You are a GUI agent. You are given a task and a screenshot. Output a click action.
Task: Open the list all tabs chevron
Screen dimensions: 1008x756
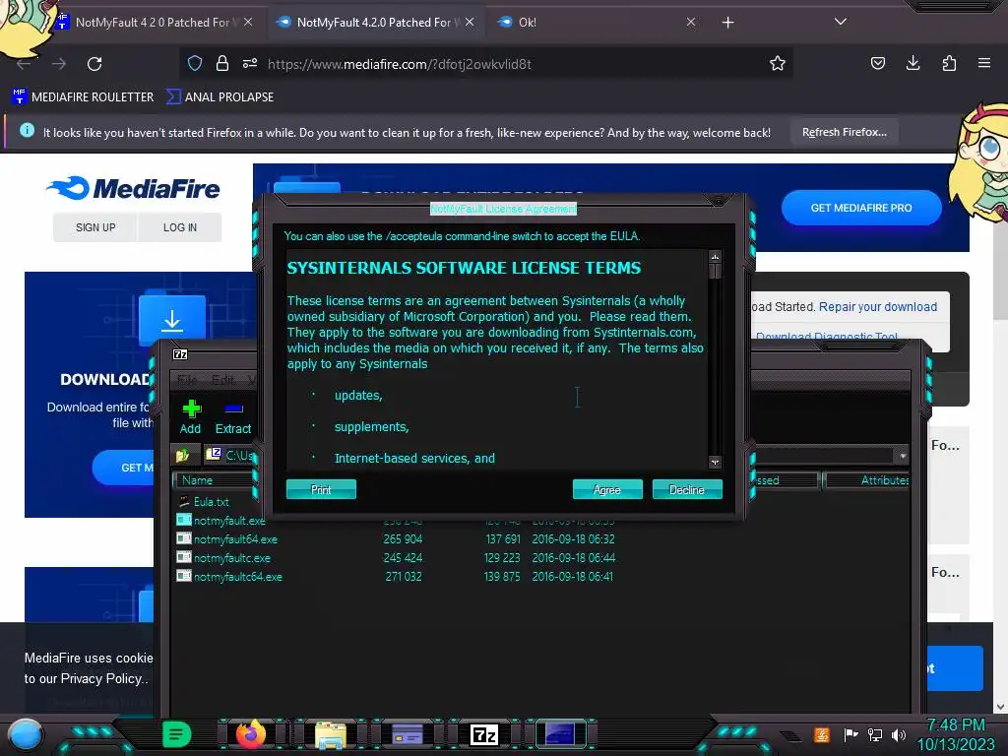point(840,22)
